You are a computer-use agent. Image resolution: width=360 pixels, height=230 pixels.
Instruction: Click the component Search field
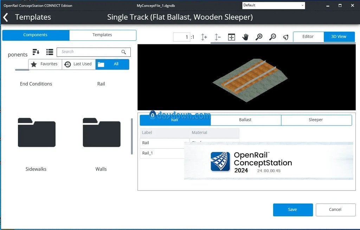tap(94, 52)
